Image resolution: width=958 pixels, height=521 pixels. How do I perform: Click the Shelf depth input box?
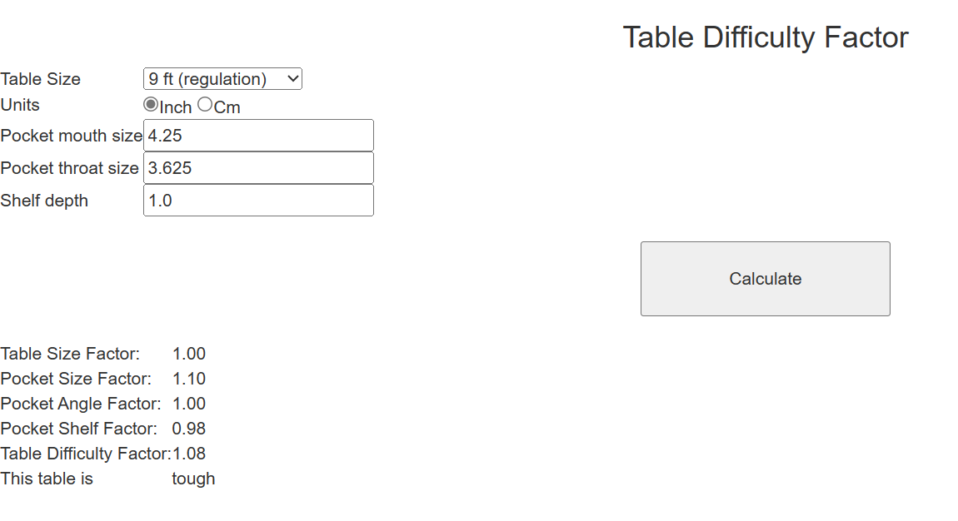click(x=258, y=200)
